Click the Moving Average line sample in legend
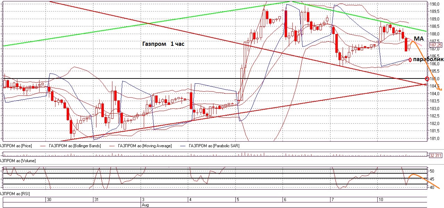Screen dimensions: 444x208 coord(112,146)
